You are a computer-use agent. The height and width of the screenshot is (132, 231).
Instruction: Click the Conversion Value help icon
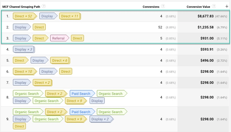click(214, 6)
